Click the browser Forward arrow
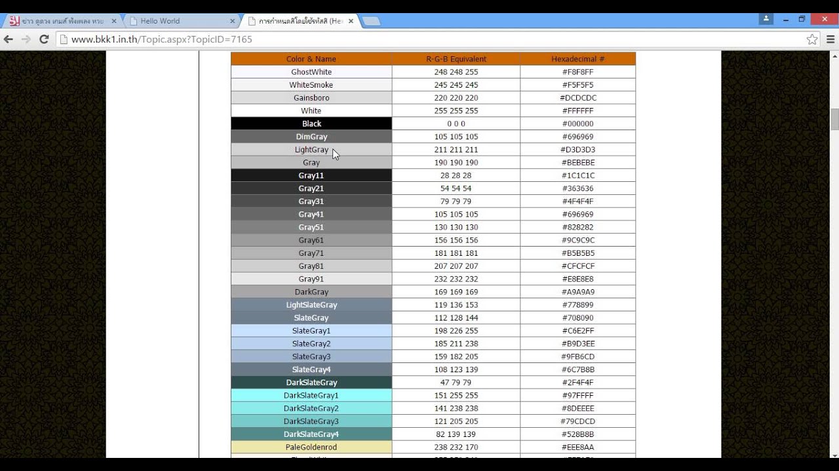This screenshot has width=839, height=471. pyautogui.click(x=26, y=39)
